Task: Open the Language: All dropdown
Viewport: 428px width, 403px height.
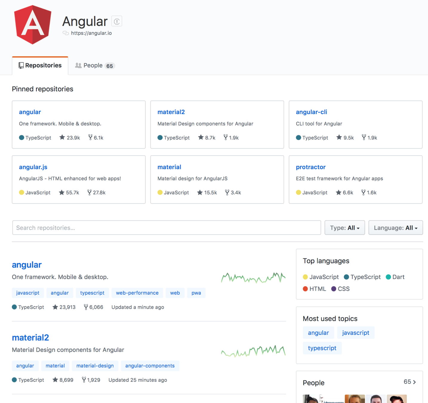Action: [x=395, y=228]
